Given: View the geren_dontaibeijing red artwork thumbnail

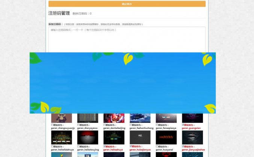Looking at the screenshot, I should coord(114,118).
